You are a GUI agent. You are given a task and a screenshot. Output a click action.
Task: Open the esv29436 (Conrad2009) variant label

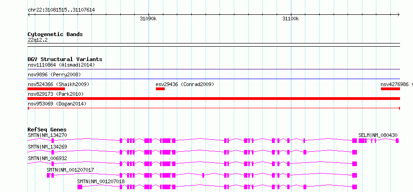185,84
